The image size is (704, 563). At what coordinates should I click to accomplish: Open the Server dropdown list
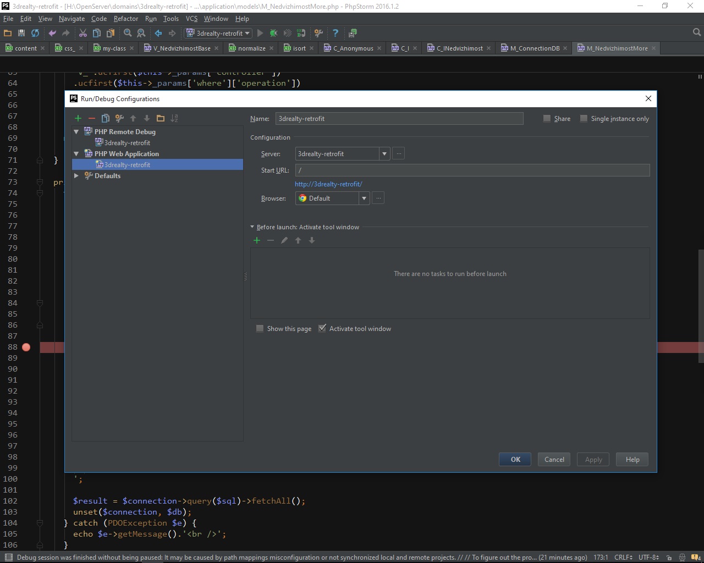(384, 154)
